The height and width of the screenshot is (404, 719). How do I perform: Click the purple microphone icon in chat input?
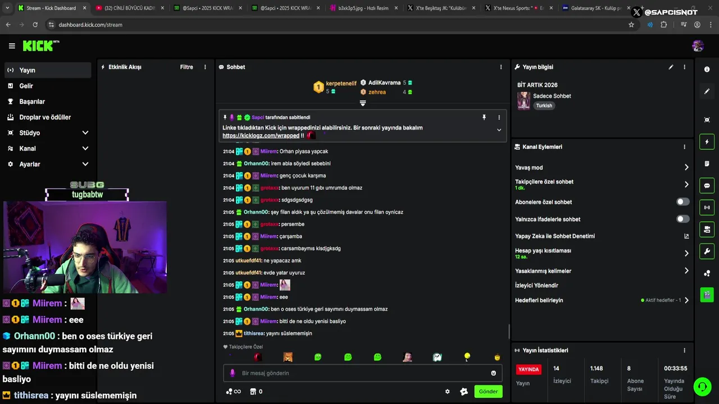233,373
